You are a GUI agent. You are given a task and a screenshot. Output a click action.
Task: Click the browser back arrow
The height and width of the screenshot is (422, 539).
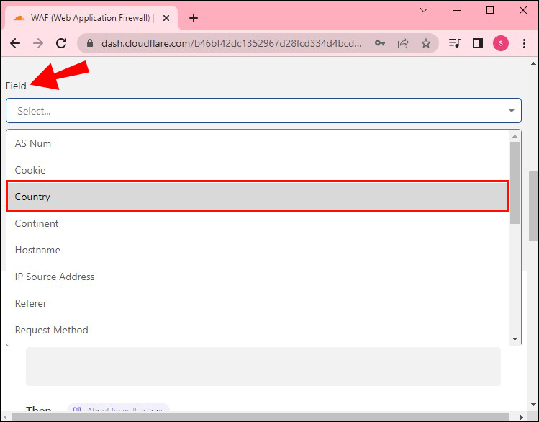click(15, 43)
